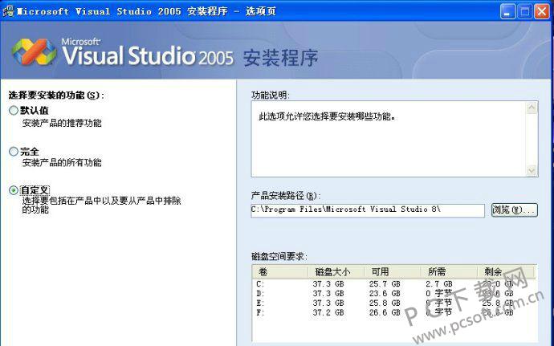Minimize the setup window
Viewport: 554px width, 346px height.
click(x=507, y=12)
